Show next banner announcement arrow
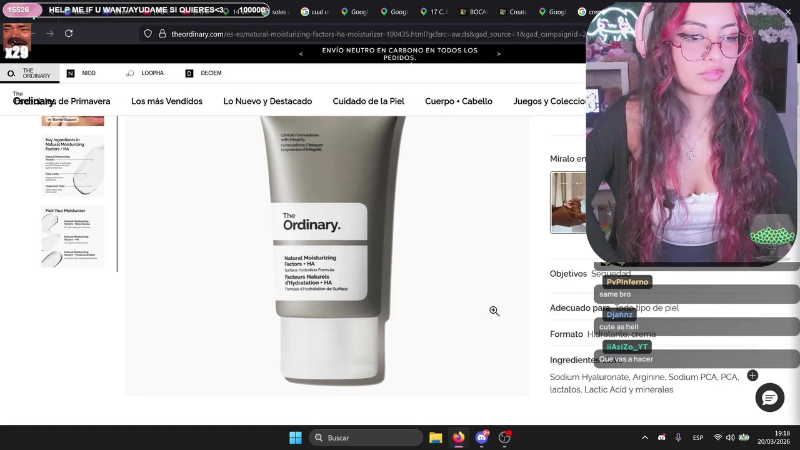 [x=499, y=54]
